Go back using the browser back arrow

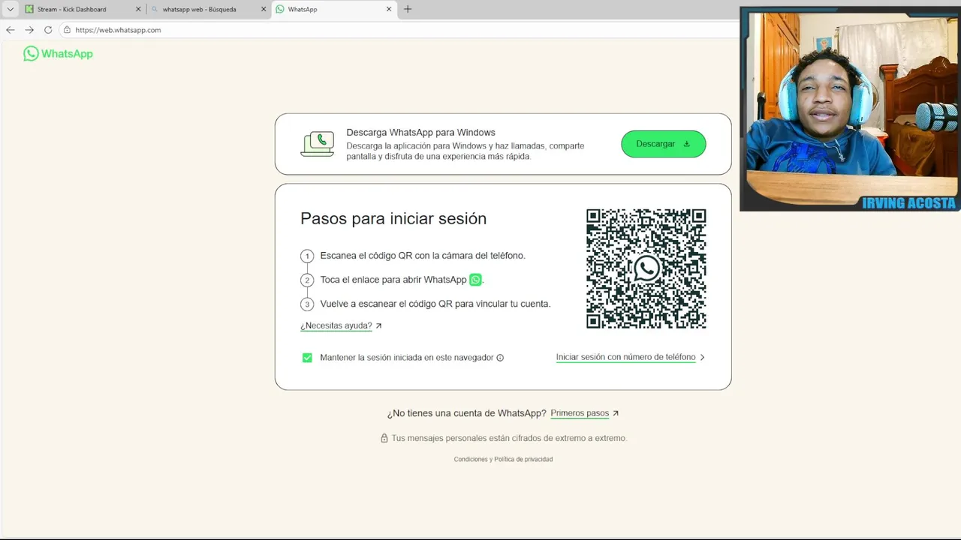10,30
